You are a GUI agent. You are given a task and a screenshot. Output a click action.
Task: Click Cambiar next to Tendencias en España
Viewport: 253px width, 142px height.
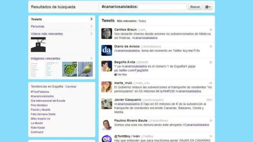pyautogui.click(x=71, y=87)
